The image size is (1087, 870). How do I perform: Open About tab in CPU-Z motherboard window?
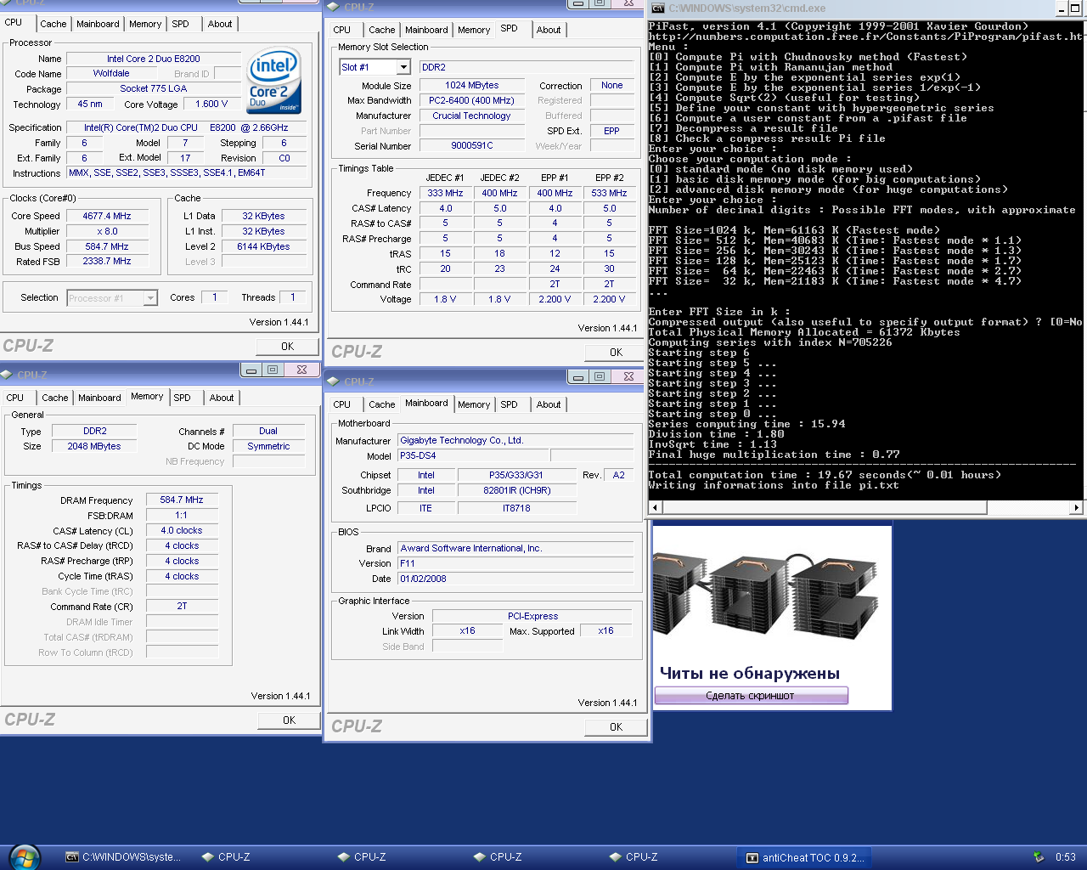pyautogui.click(x=549, y=404)
